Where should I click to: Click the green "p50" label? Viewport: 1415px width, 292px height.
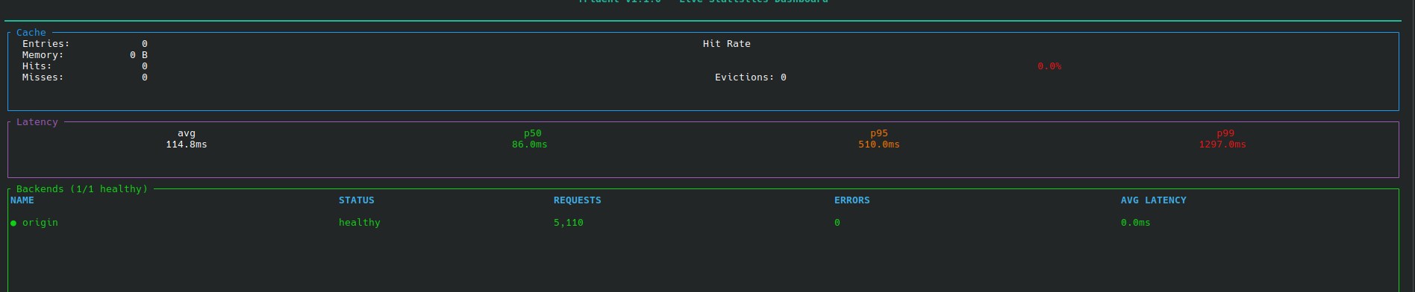[533, 133]
